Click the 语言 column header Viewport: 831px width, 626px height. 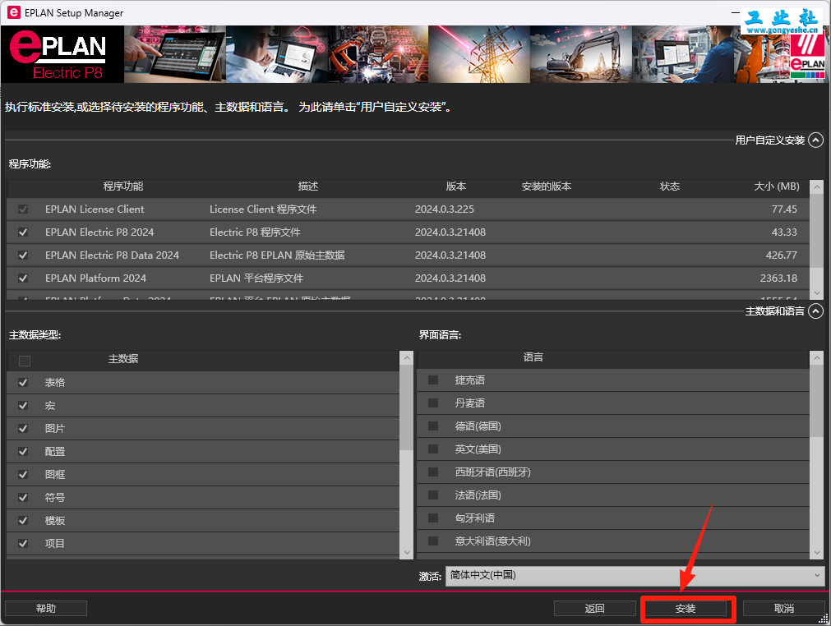click(533, 357)
